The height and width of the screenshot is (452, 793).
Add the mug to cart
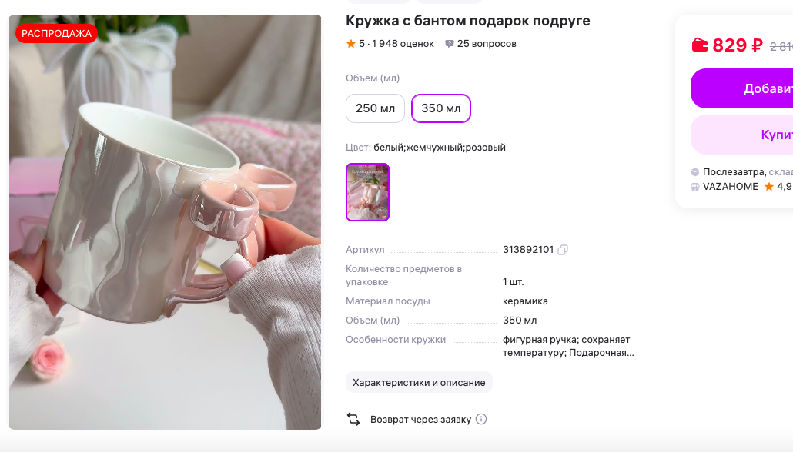click(x=742, y=88)
